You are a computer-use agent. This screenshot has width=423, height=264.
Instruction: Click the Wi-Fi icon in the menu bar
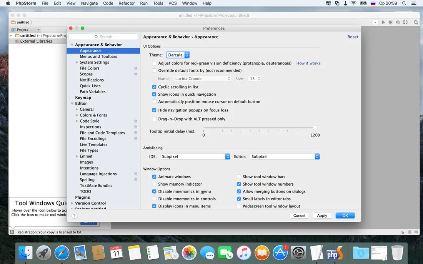pyautogui.click(x=353, y=3)
